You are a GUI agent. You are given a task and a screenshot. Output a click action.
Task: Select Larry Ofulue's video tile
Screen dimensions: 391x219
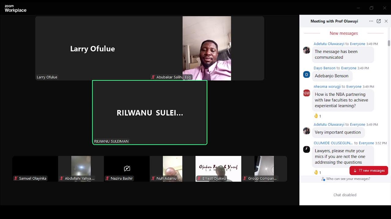(x=93, y=48)
